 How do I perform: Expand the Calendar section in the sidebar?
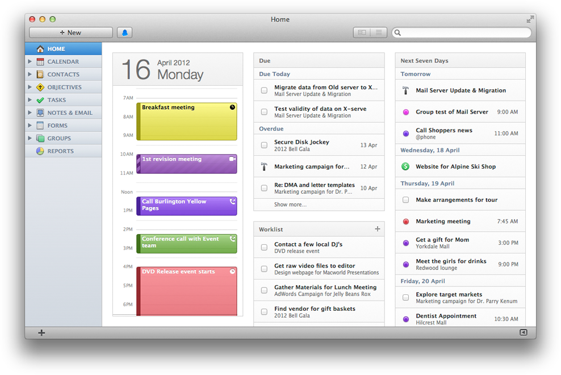30,61
